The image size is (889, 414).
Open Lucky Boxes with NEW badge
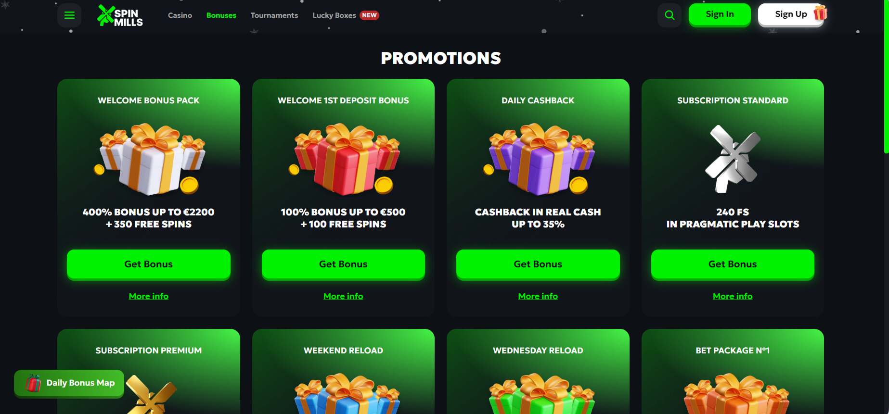pos(346,15)
